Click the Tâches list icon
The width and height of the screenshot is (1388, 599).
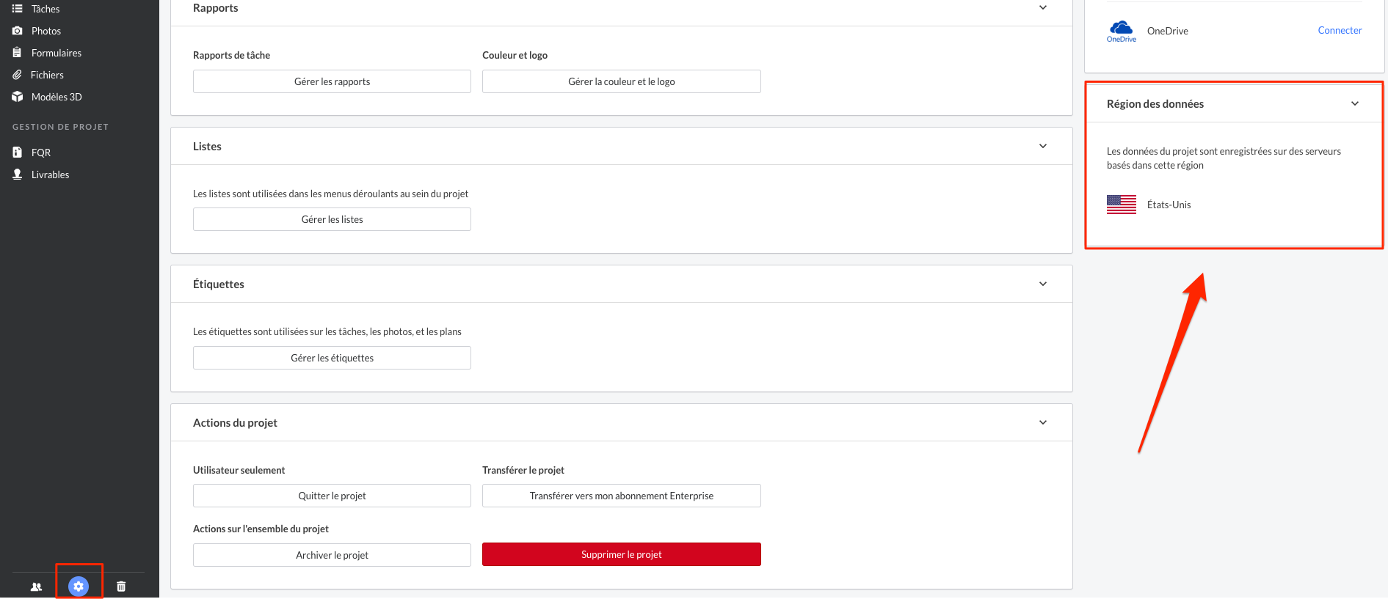coord(17,9)
